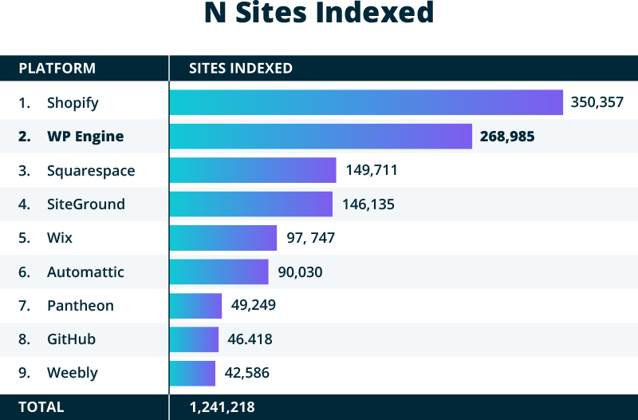Select the Weebly platform label
638x420 pixels.
pos(73,373)
